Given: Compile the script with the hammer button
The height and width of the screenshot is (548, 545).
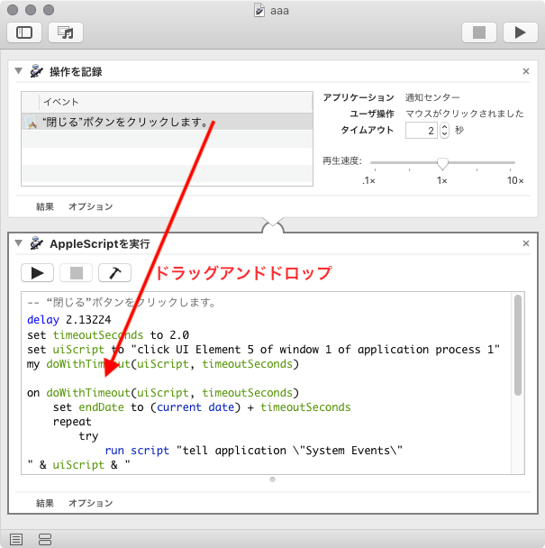Looking at the screenshot, I should click(115, 272).
